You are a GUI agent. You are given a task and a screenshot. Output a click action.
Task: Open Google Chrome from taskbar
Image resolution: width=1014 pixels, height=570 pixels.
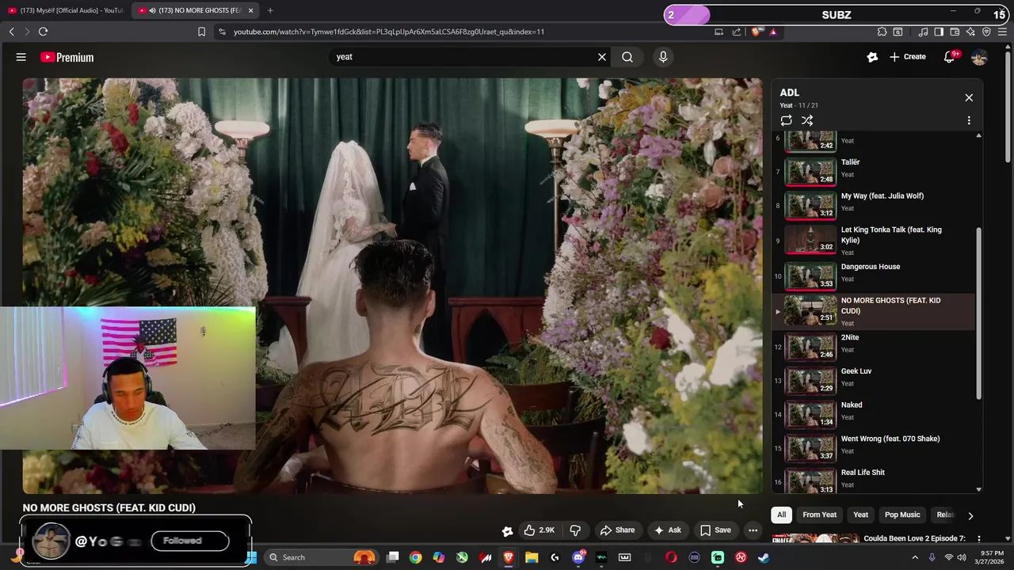[x=415, y=557]
